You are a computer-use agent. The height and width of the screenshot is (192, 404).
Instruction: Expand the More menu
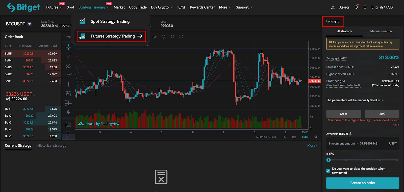click(225, 7)
